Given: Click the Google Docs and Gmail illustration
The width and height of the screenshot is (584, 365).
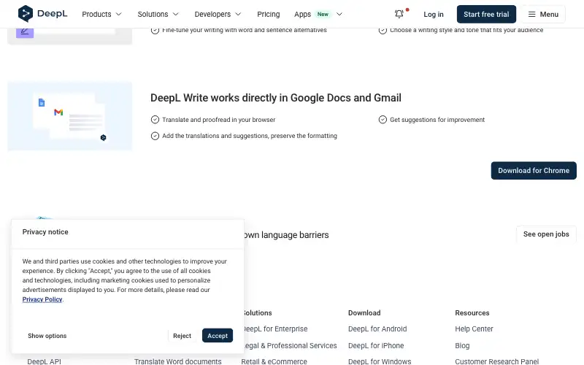Looking at the screenshot, I should click(69, 116).
